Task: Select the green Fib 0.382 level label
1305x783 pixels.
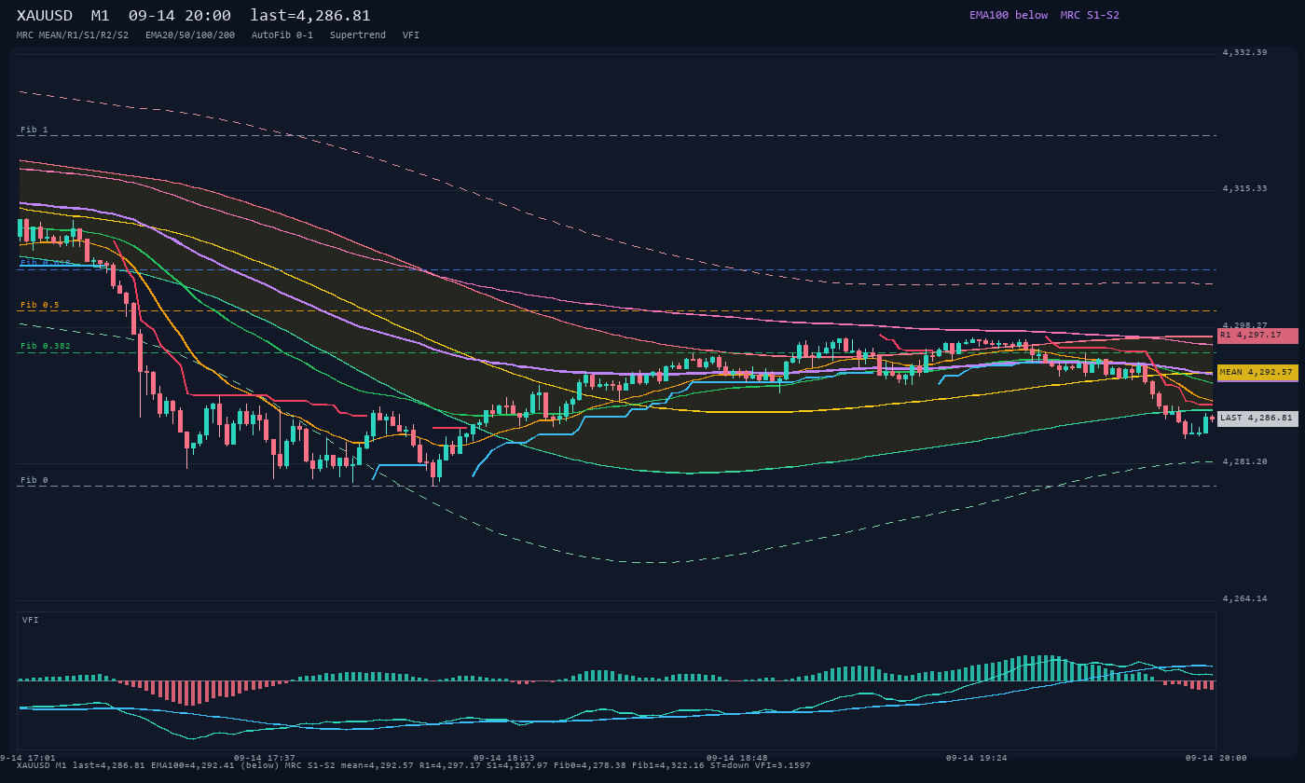Action: (46, 346)
